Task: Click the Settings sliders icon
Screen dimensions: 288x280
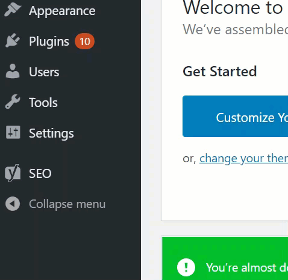Action: [13, 132]
